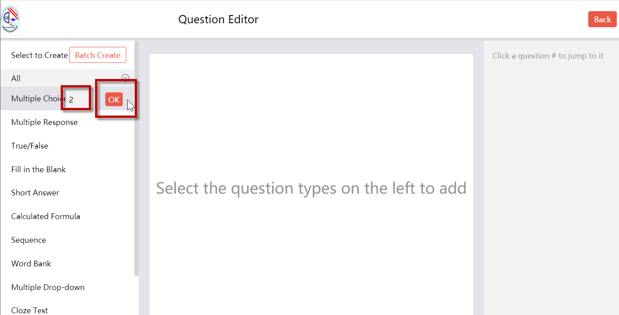Click the empty question editing area

click(311, 185)
